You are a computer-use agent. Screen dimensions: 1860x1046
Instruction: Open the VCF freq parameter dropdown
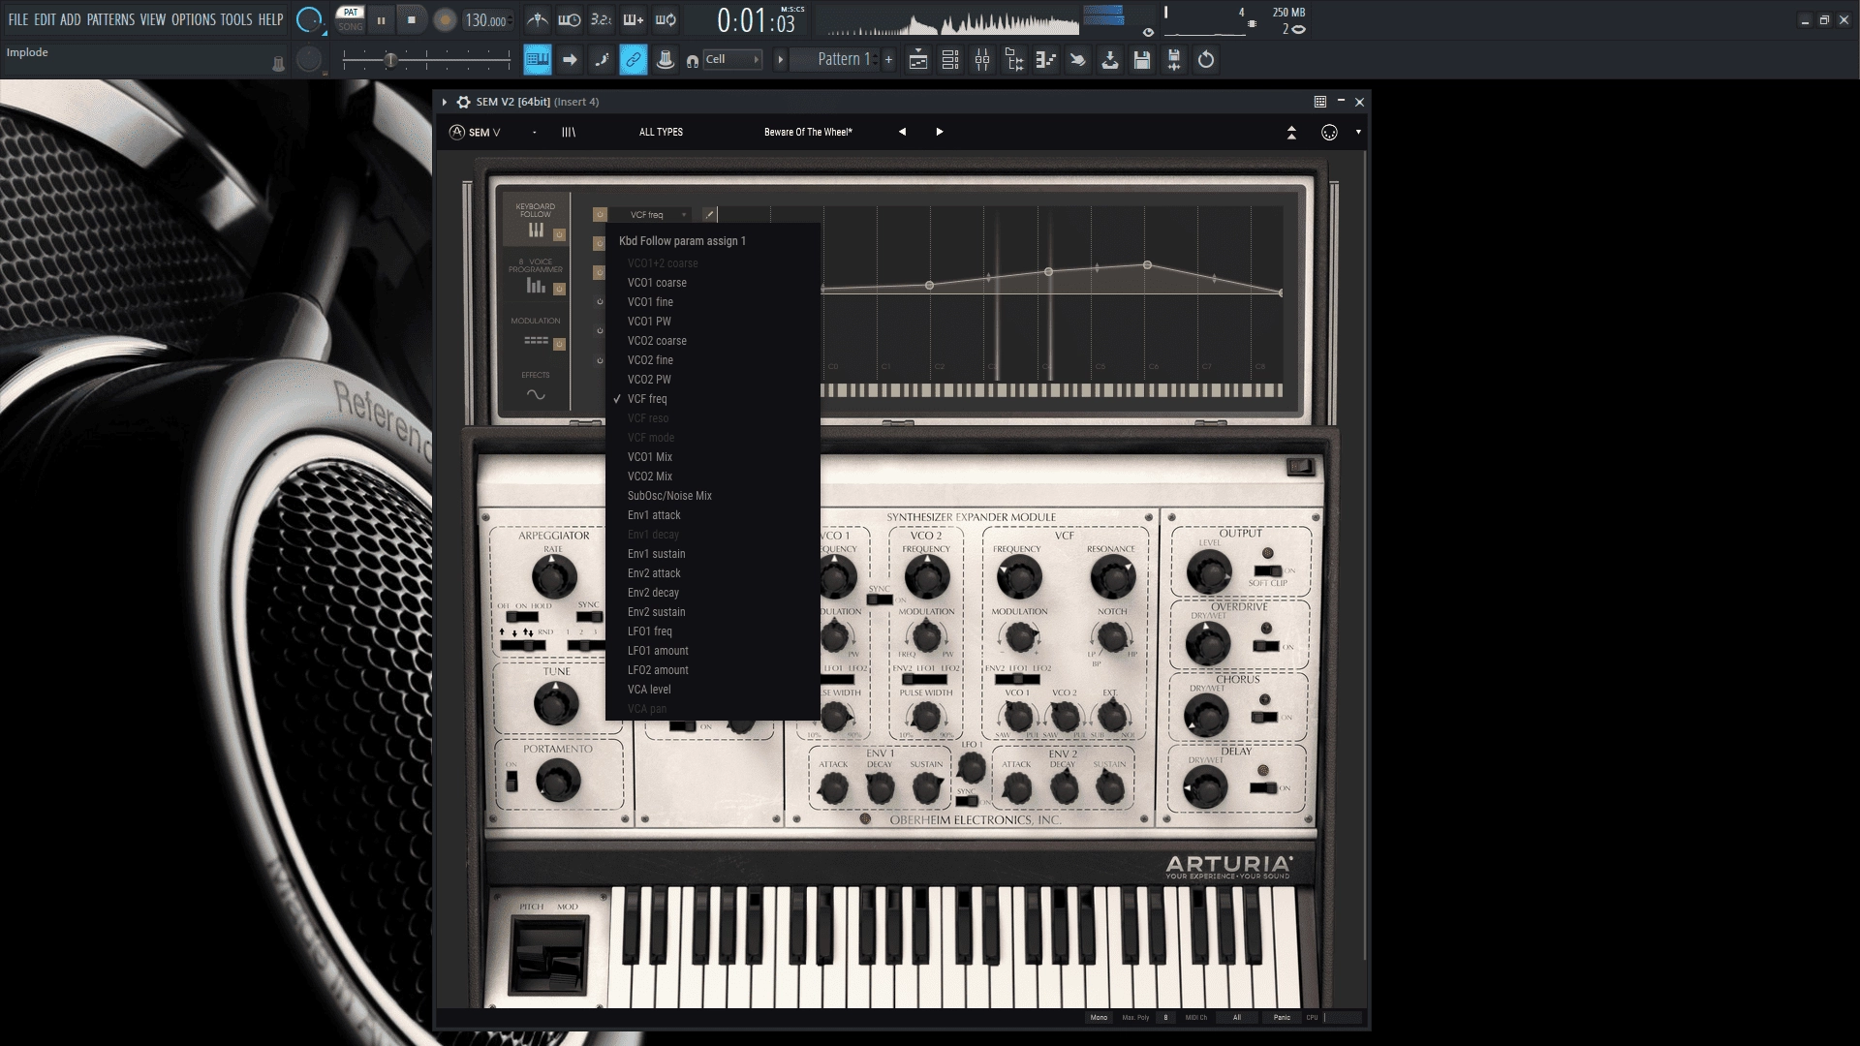click(x=657, y=215)
